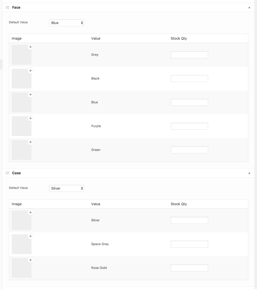Image resolution: width=257 pixels, height=289 pixels.
Task: Click the add image icon for Blue
Action: point(30,95)
